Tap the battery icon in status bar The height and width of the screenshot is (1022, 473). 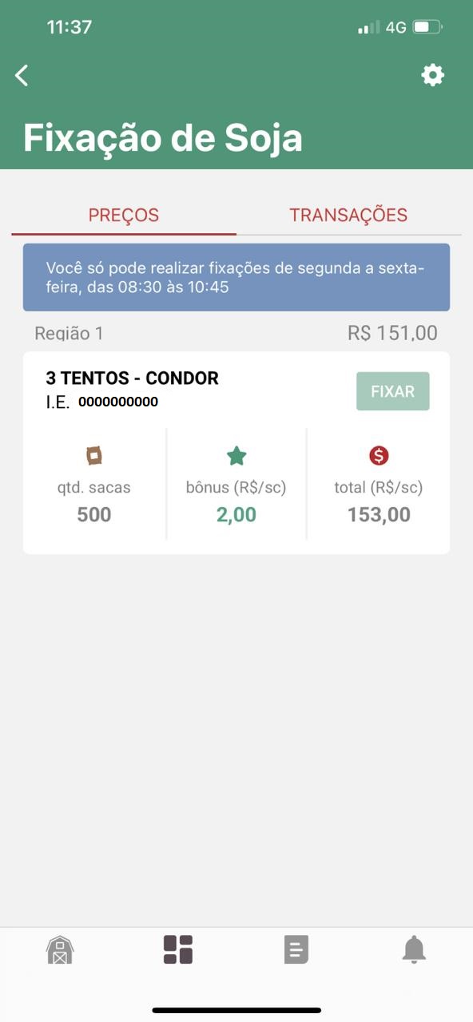(x=427, y=27)
